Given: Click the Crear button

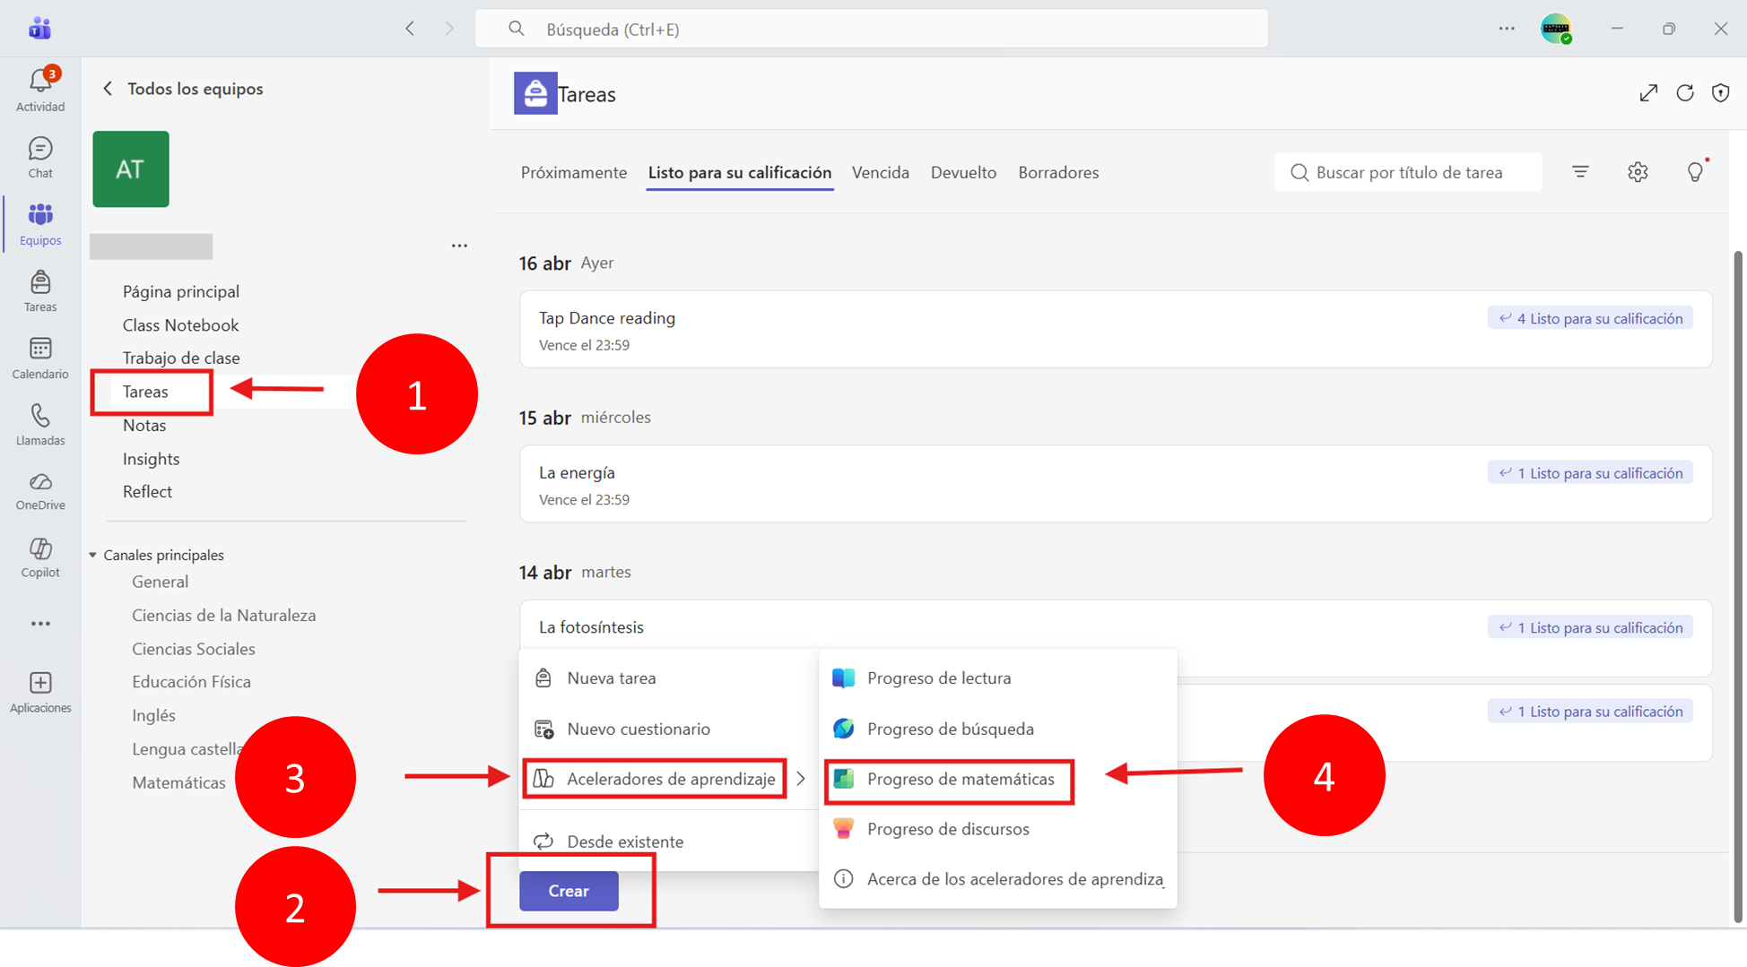Looking at the screenshot, I should (569, 891).
